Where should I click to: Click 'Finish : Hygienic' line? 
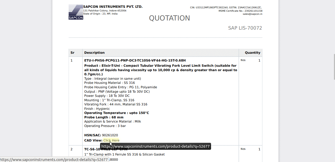pyautogui.click(x=97, y=109)
